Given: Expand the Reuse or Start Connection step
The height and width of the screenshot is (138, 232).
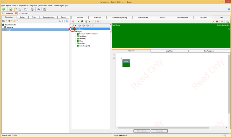Looking at the screenshot, I should point(76,34).
